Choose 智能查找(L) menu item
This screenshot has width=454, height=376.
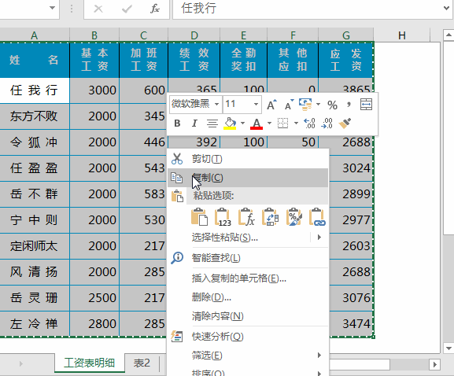point(248,258)
